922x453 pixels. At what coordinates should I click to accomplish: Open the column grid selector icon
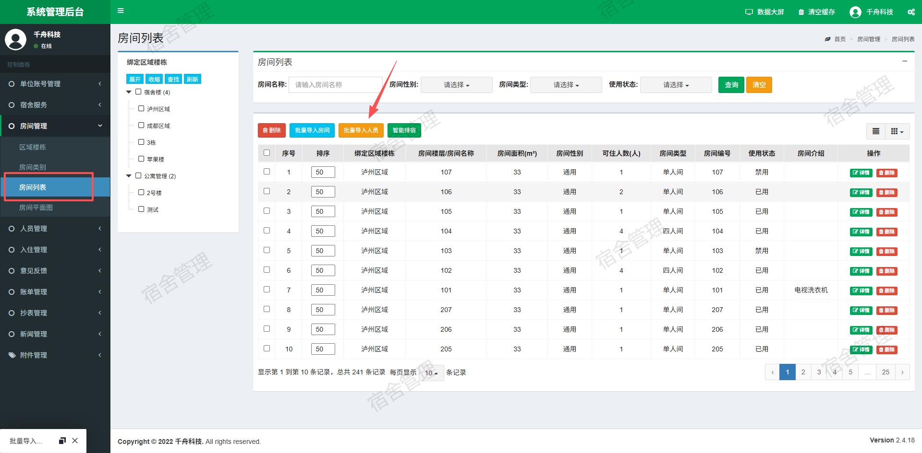coord(897,131)
